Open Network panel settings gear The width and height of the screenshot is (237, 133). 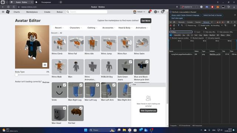coord(234,25)
